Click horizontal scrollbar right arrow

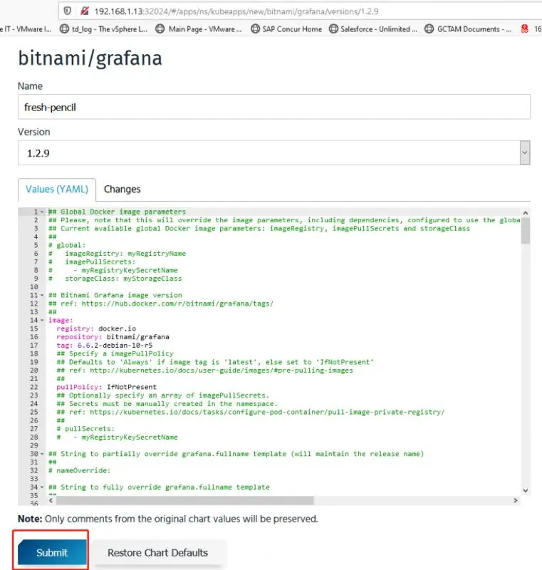click(x=516, y=501)
